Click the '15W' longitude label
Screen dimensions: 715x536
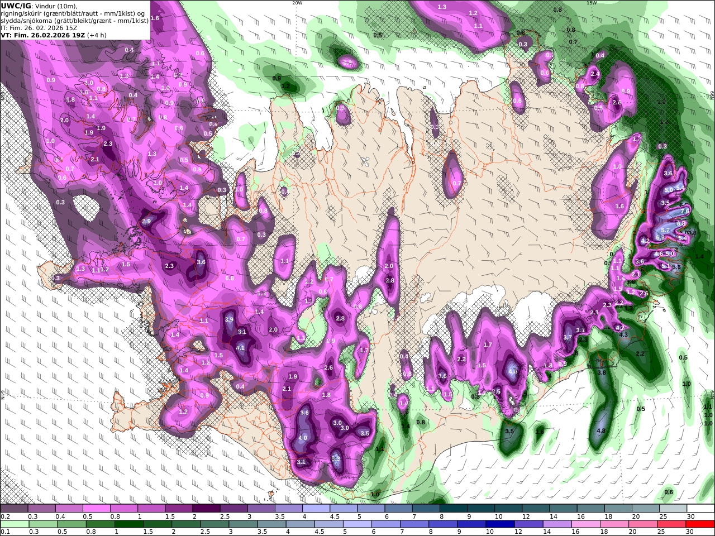[x=592, y=3]
